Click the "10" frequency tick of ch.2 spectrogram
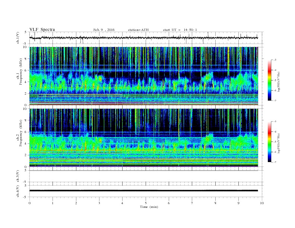Viewport: 295px width, 228px height. point(25,109)
